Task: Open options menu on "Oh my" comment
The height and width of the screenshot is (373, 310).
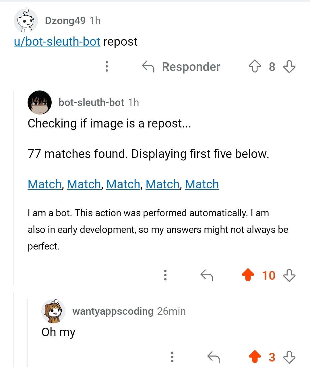Action: tap(172, 357)
